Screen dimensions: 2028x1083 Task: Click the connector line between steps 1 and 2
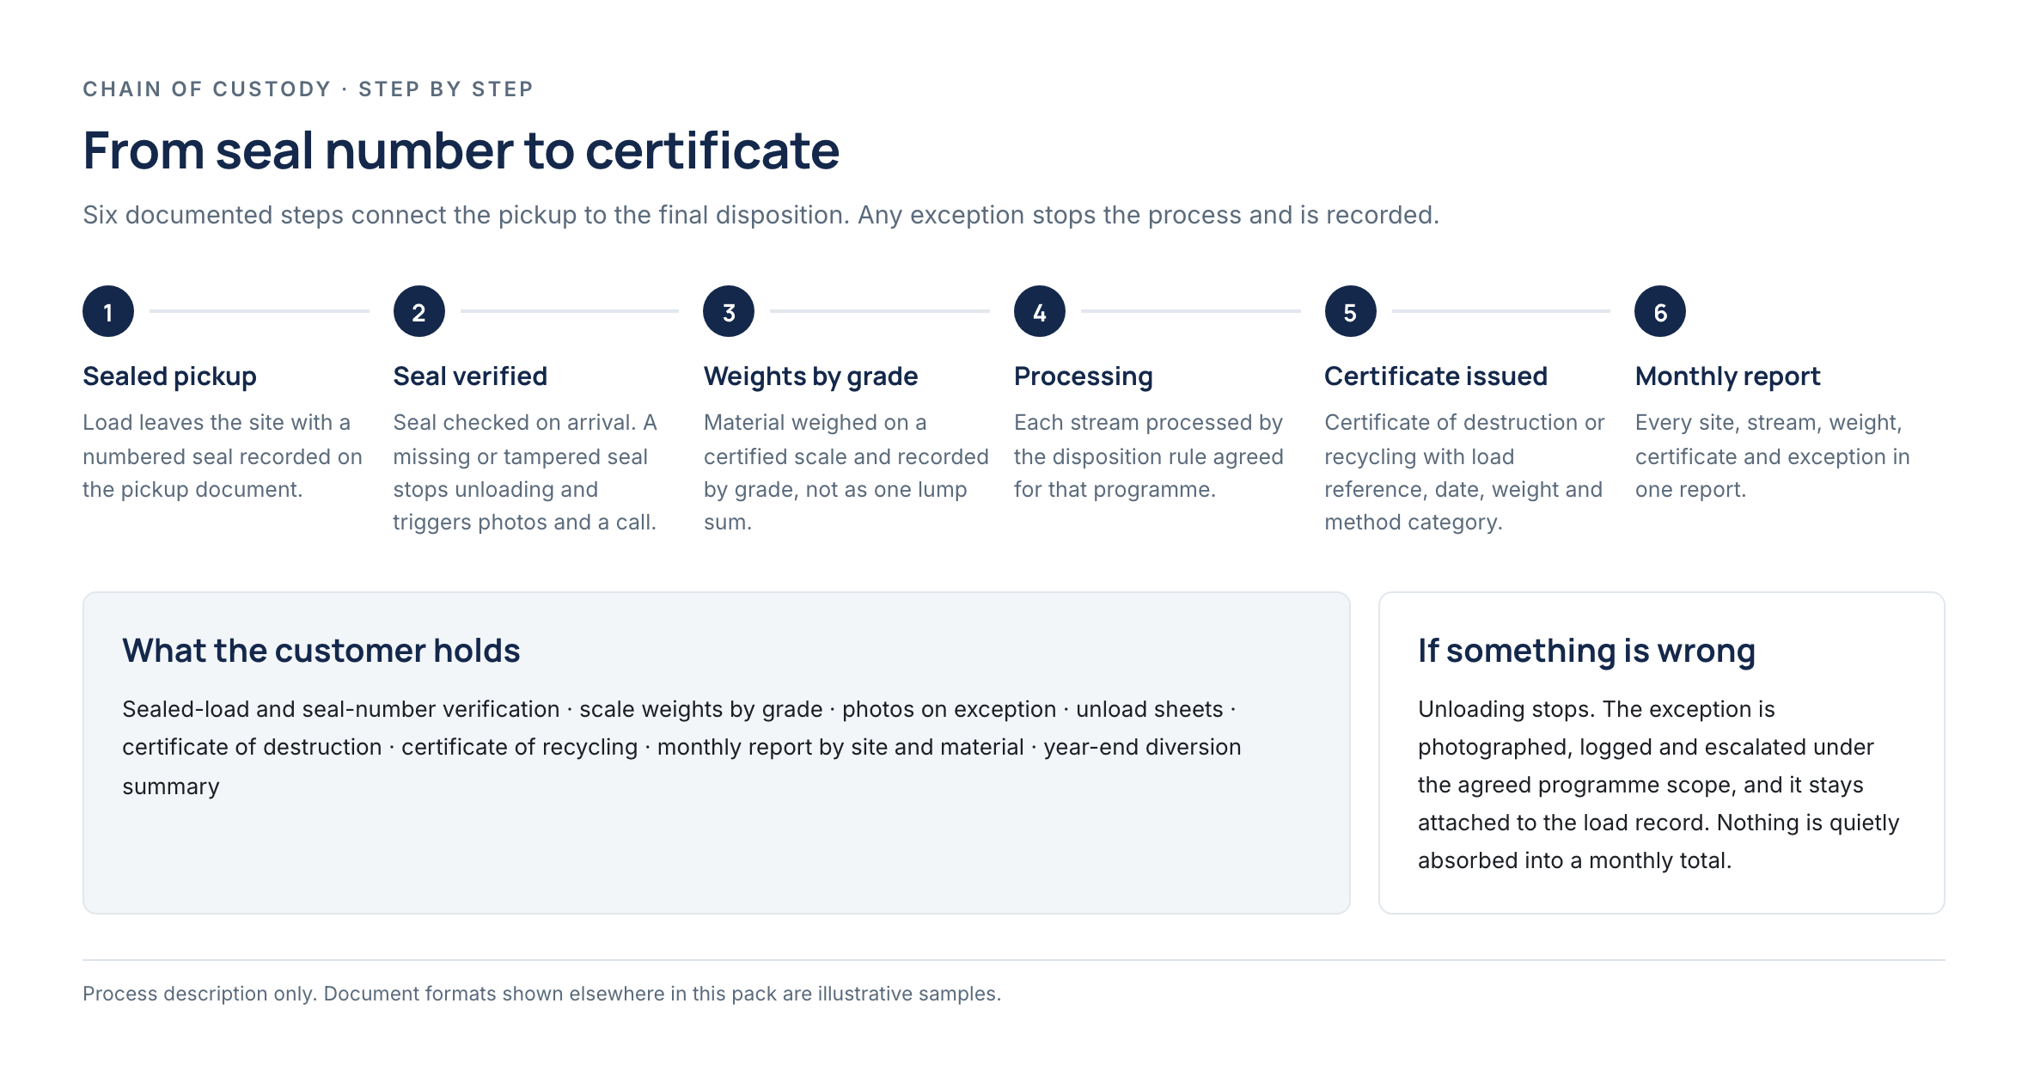tap(260, 311)
